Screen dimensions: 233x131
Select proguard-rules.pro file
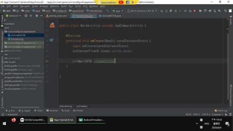click(x=24, y=78)
